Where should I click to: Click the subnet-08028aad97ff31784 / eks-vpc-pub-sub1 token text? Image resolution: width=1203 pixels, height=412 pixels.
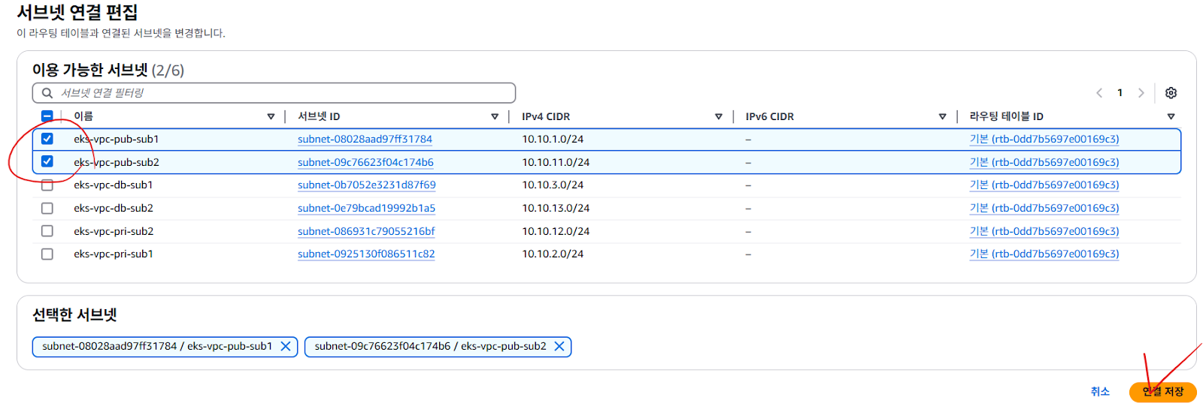pyautogui.click(x=157, y=346)
